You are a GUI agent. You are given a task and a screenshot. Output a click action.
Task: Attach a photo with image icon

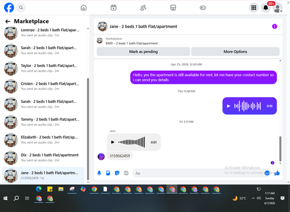coord(108,173)
